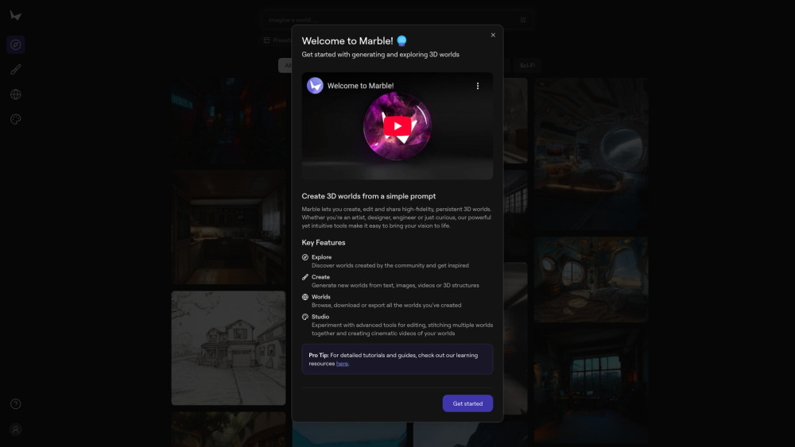This screenshot has width=795, height=447.
Task: Click the Marble logo in top-left corner
Action: [x=16, y=16]
